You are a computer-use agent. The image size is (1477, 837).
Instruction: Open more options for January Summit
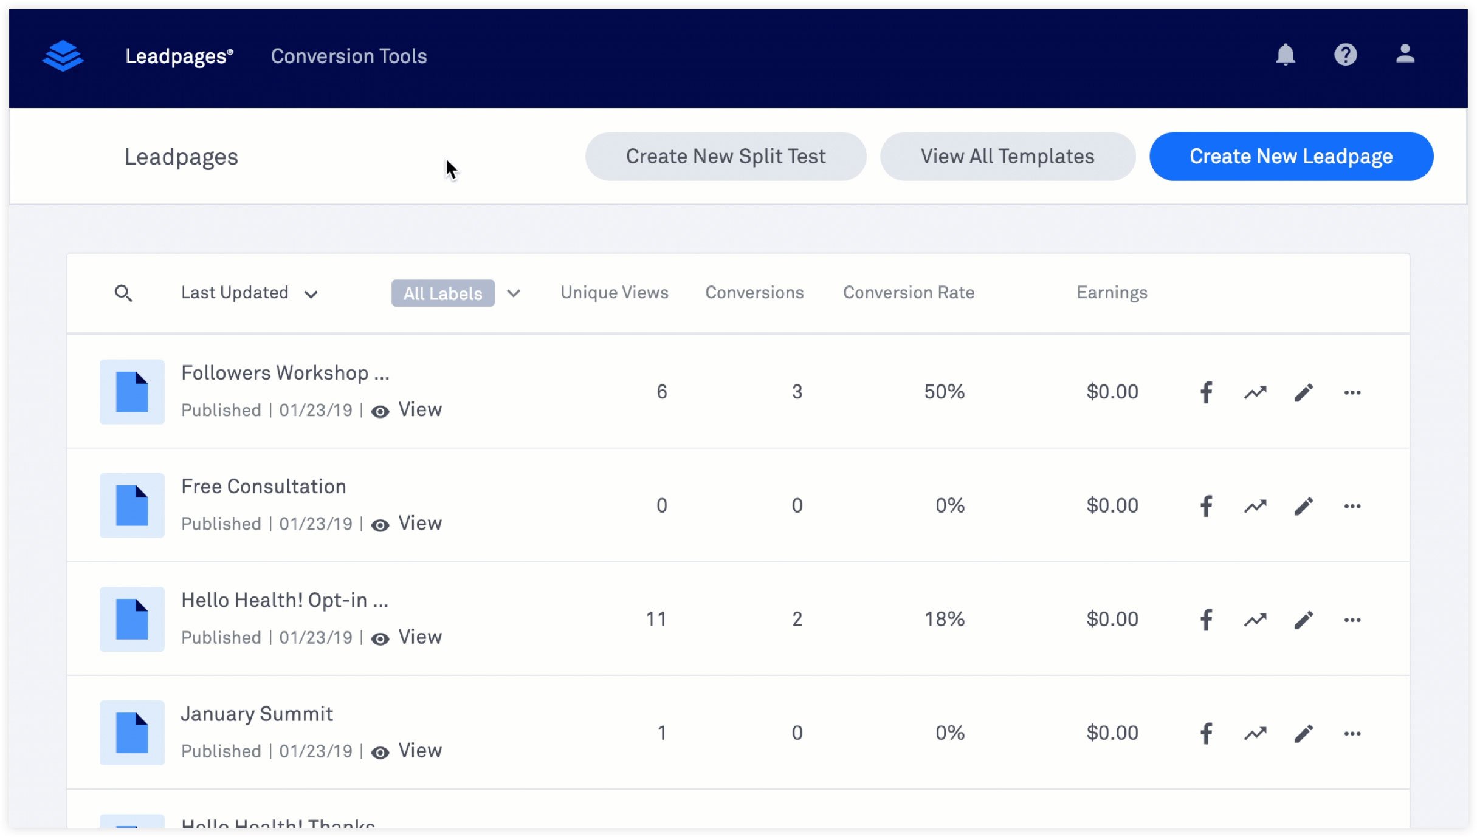coord(1352,733)
